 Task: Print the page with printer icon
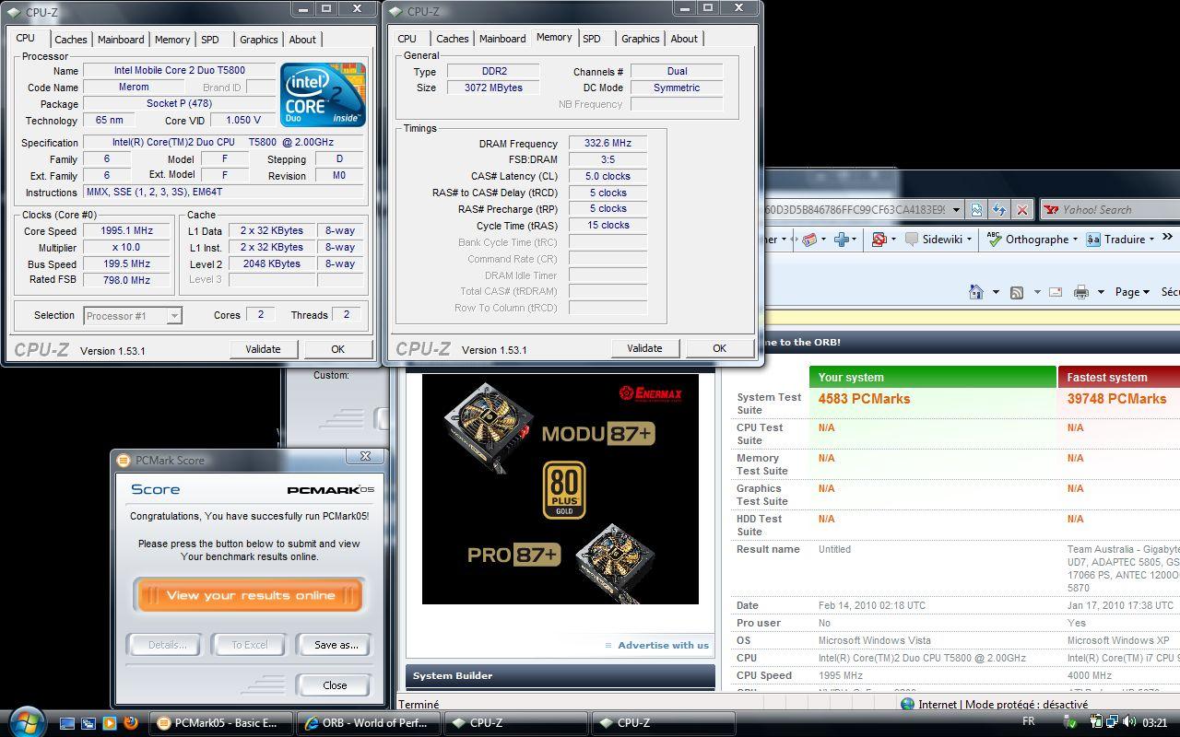coord(1081,292)
